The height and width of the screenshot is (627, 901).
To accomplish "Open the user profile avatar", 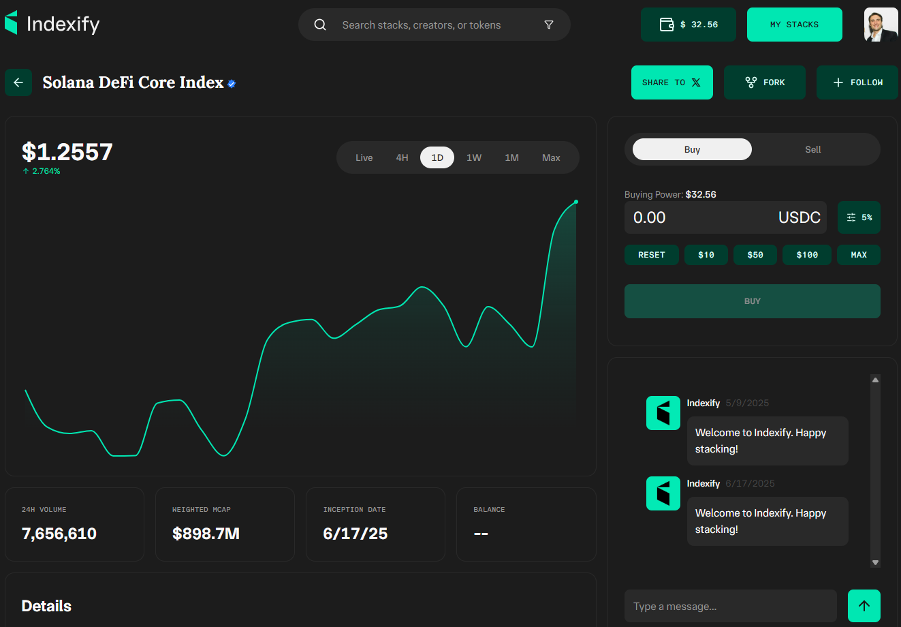I will tap(881, 25).
